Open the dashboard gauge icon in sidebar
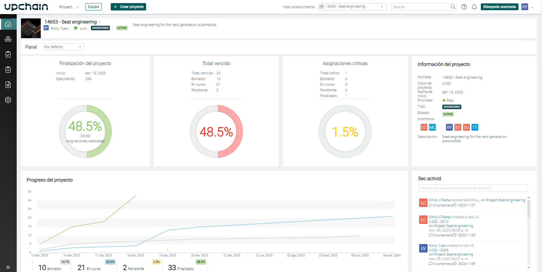Viewport: 542px width, 272px height. coord(8,24)
